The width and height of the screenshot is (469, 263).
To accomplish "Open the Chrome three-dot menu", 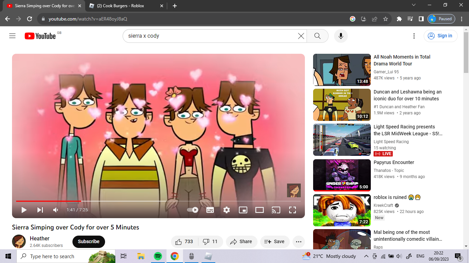I will (462, 19).
